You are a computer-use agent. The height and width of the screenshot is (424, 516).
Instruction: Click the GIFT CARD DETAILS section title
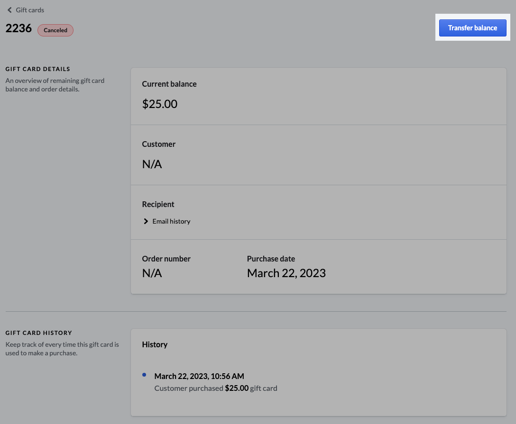(38, 69)
